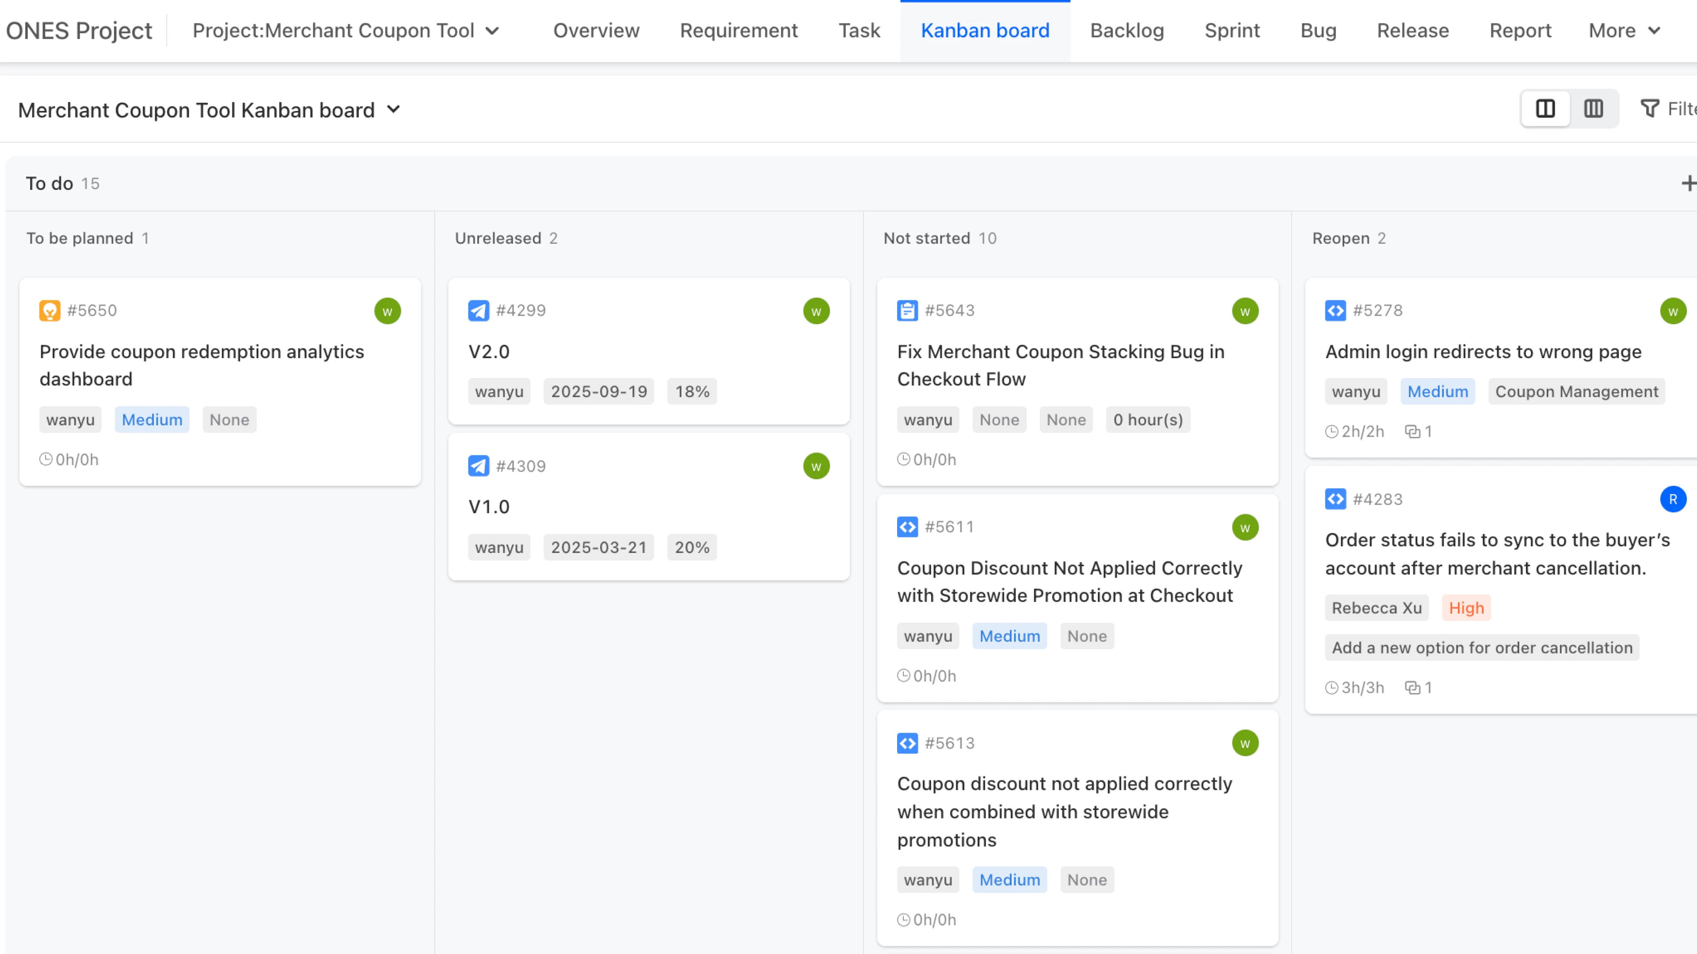Click clock time icon on card #5613
This screenshot has height=954, width=1697.
tap(903, 919)
